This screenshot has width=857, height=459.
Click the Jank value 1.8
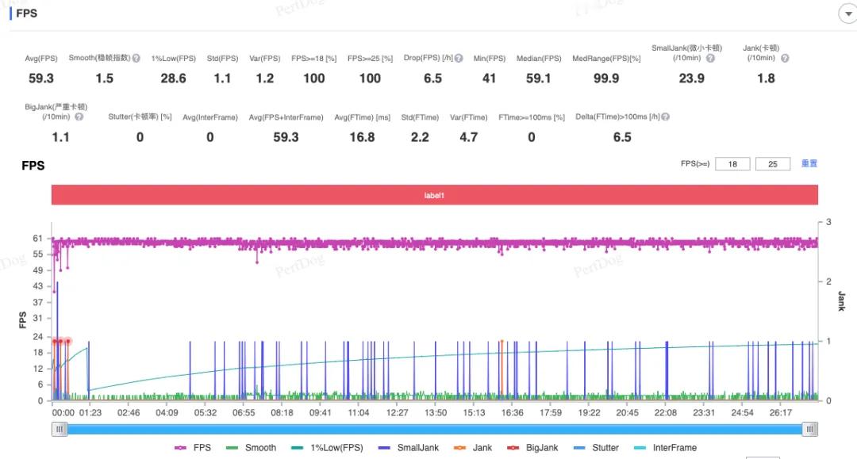pos(766,78)
